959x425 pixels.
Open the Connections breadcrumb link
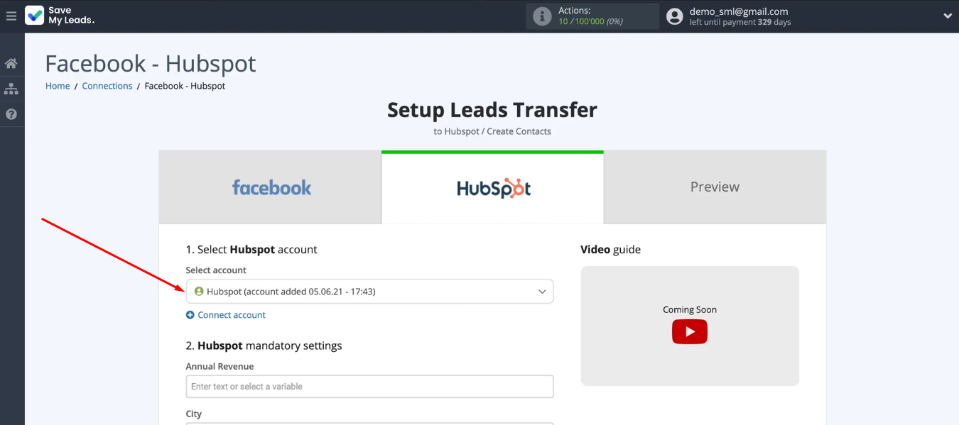(x=107, y=86)
